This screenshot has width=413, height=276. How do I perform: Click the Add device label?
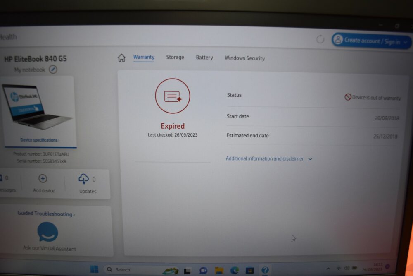tap(44, 190)
